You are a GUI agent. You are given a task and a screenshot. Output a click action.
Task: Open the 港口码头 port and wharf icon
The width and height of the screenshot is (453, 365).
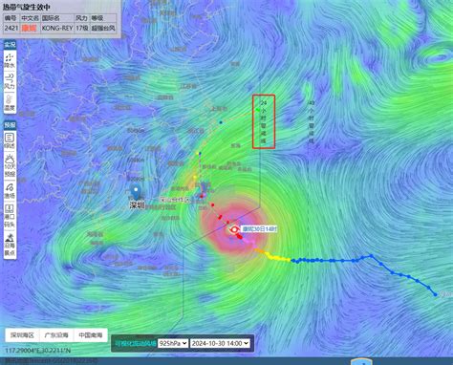pyautogui.click(x=10, y=216)
